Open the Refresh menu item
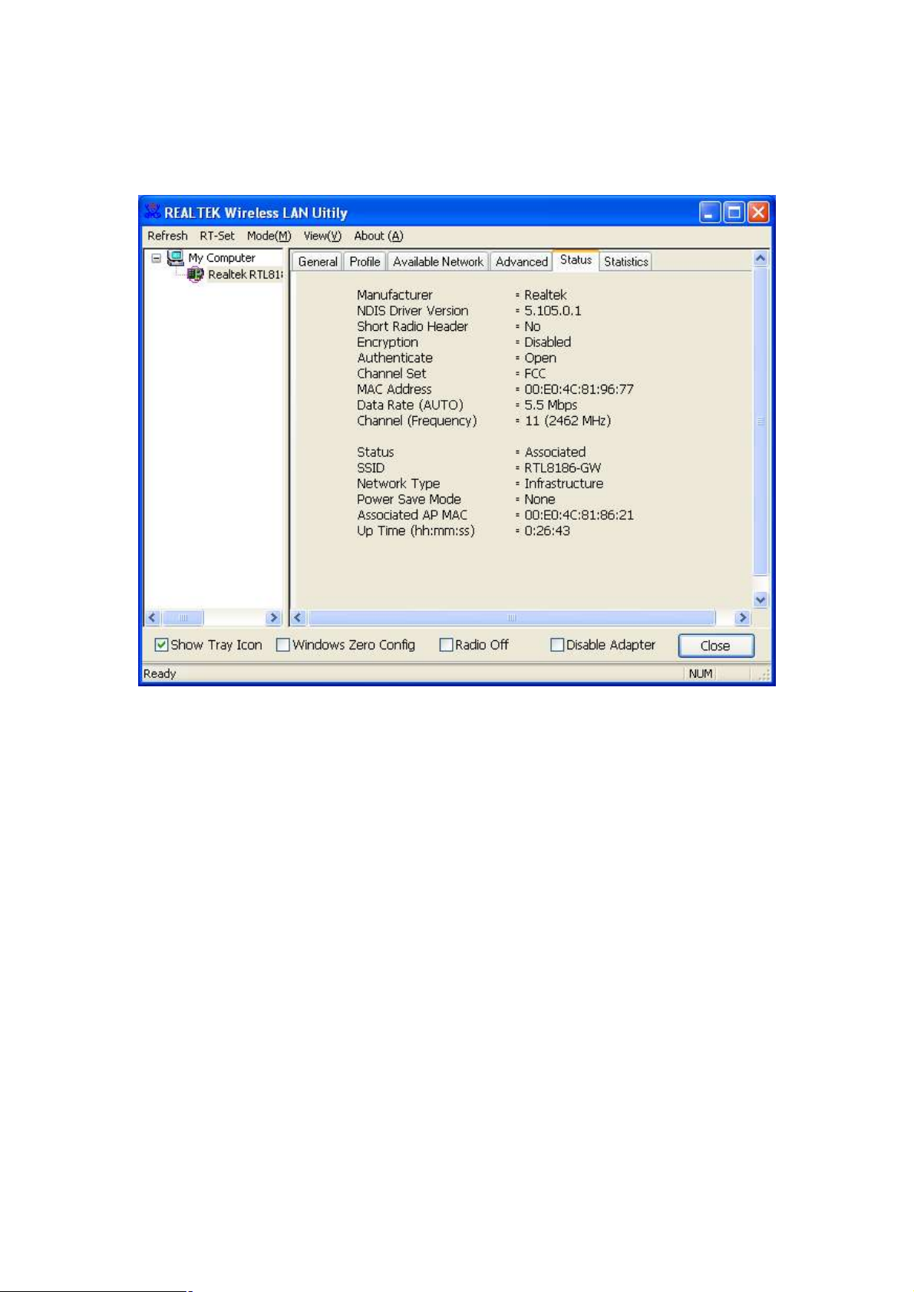Image resolution: width=914 pixels, height=1292 pixels. coord(167,236)
